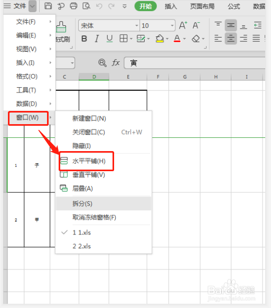
Task: Open the 插入(I) submenu
Action: pyautogui.click(x=30, y=63)
